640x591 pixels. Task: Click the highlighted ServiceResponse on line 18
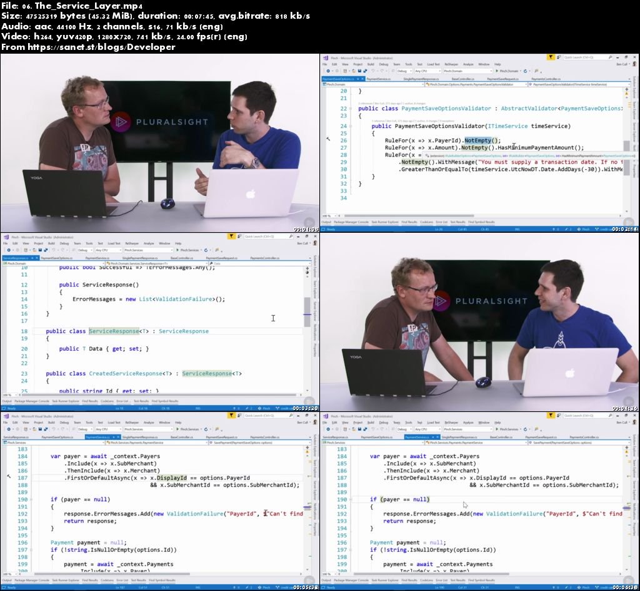point(114,331)
